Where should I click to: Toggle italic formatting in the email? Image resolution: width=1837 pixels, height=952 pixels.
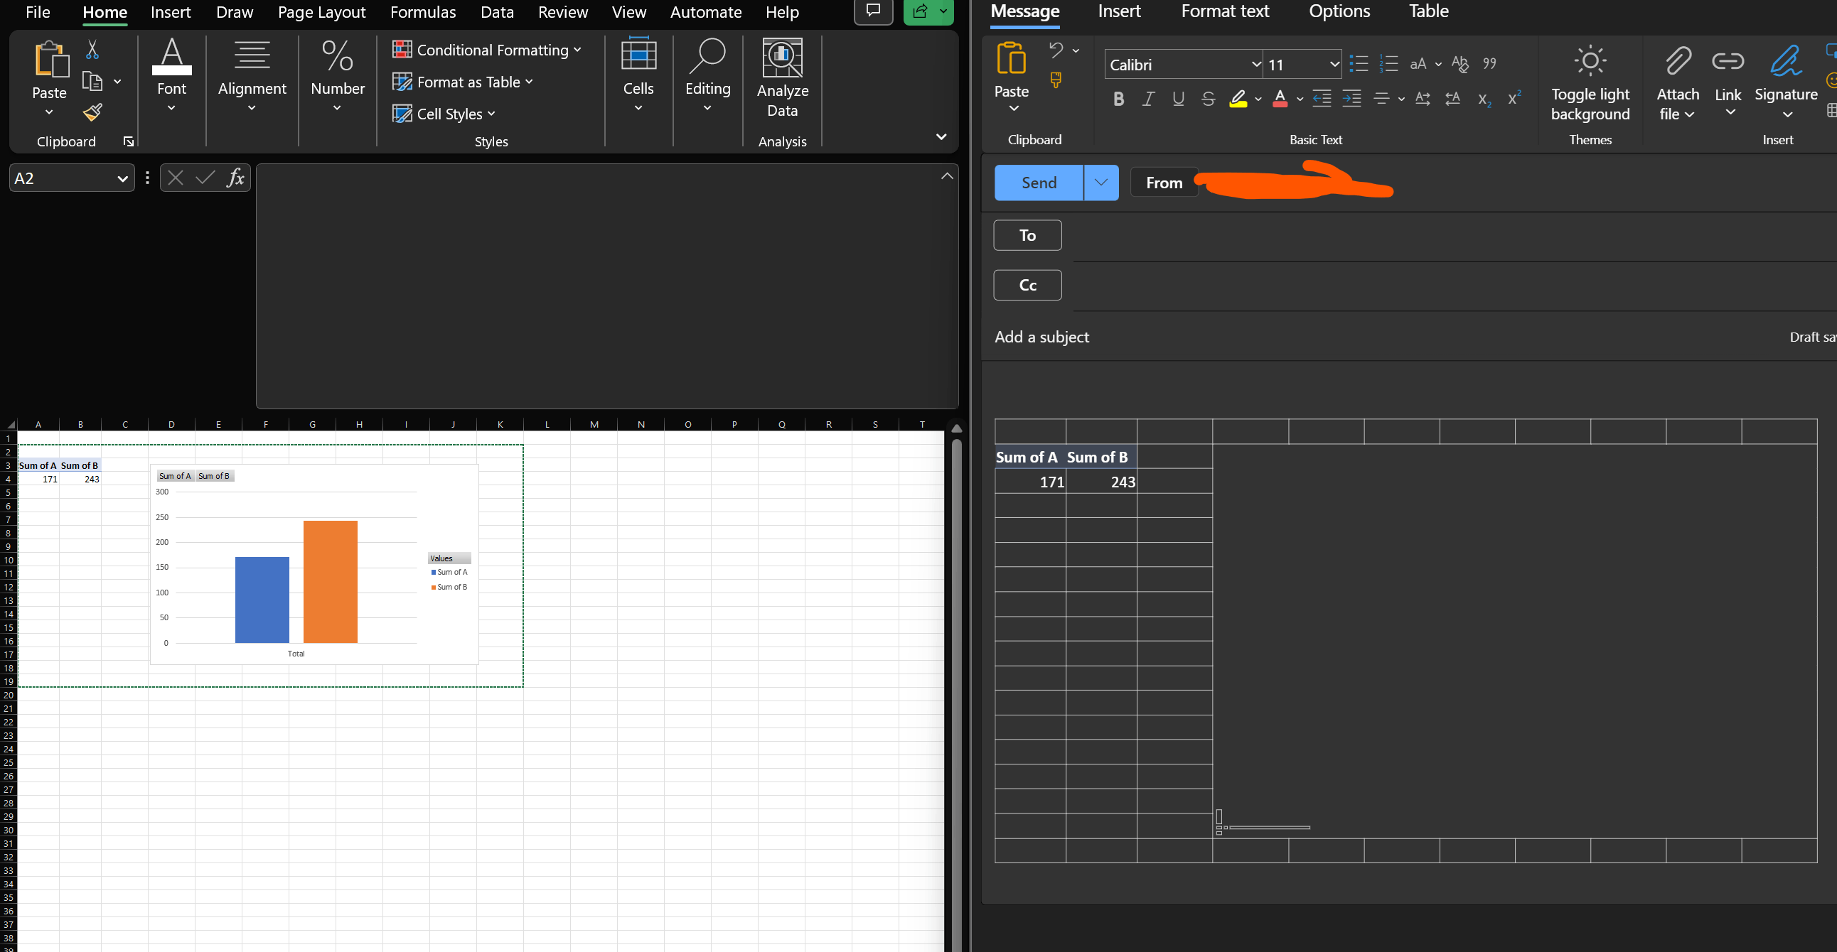pyautogui.click(x=1148, y=99)
